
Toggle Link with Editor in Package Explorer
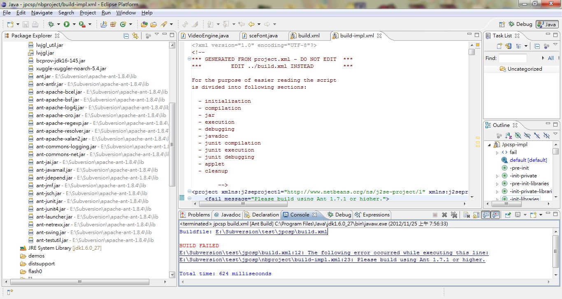pyautogui.click(x=135, y=36)
